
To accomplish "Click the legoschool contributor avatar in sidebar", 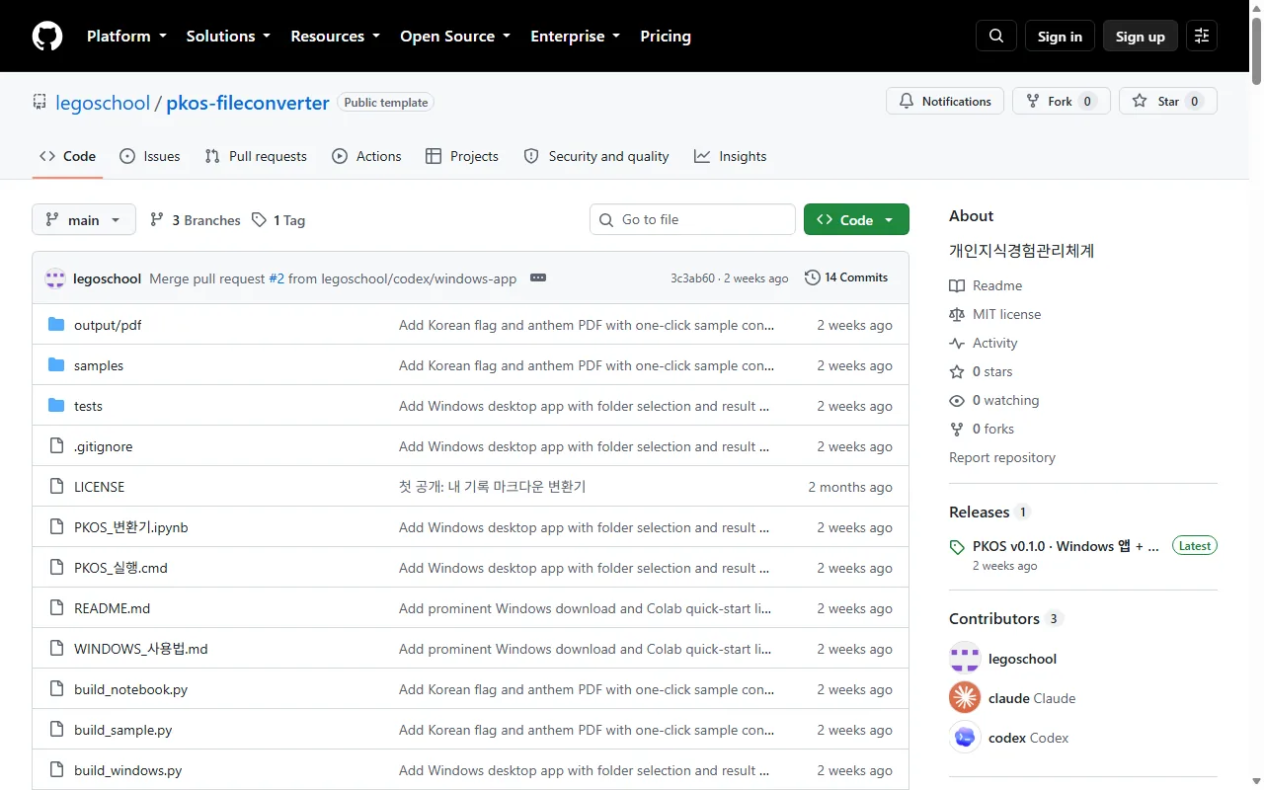I will click(x=965, y=659).
